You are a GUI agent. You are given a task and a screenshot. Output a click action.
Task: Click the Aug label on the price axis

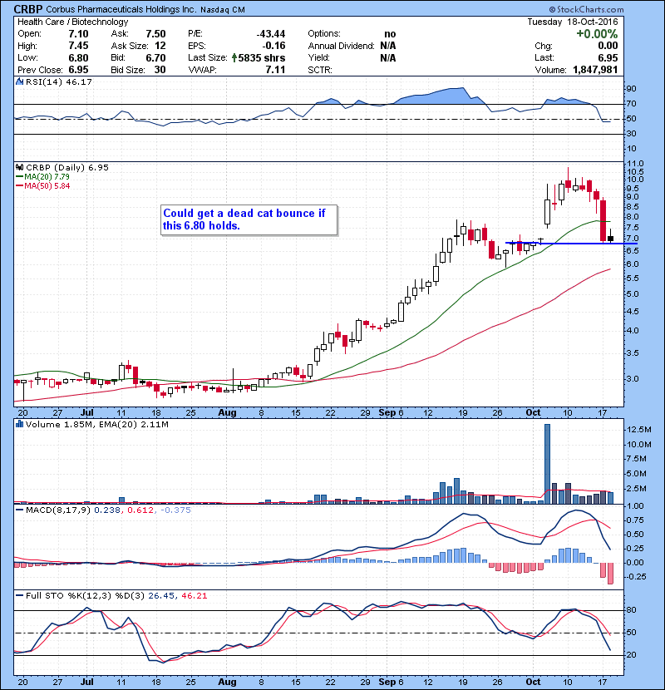[x=227, y=413]
